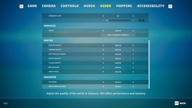This screenshot has height=108, width=192.
Task: Decrease Effects Quality with left arrow
Action: (x=103, y=59)
